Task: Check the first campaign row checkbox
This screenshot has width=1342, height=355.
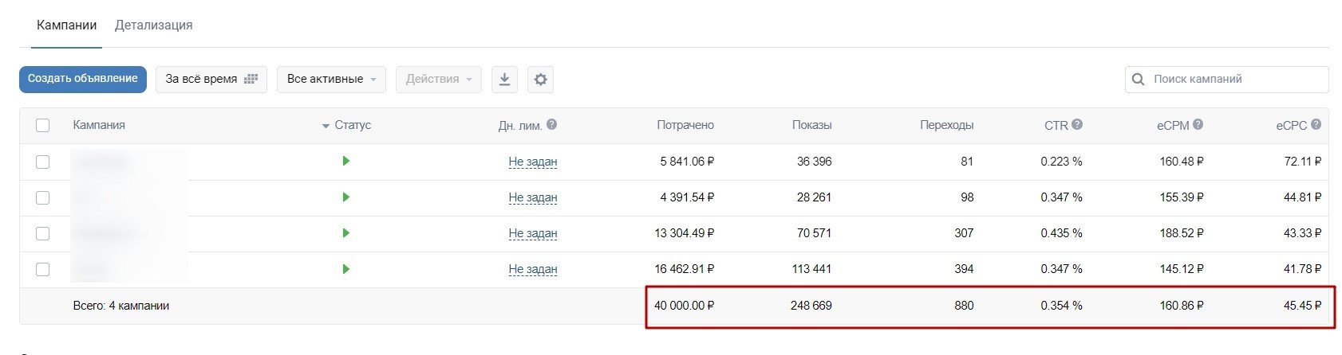Action: coord(43,162)
